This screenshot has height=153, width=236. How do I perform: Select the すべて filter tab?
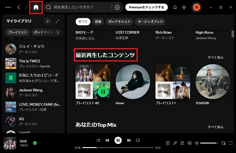click(83, 21)
